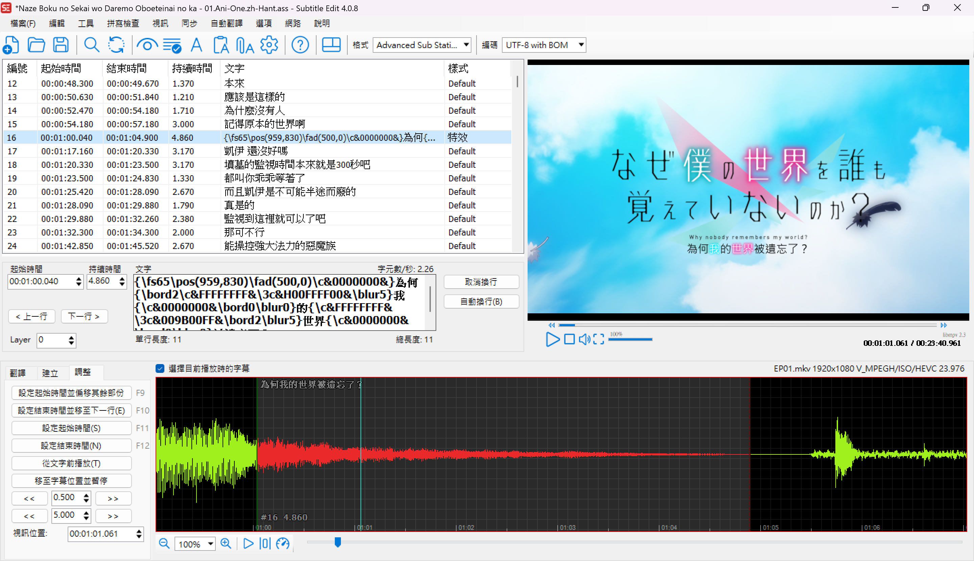This screenshot has height=561, width=974.
Task: Click the New subtitle file icon
Action: click(x=11, y=45)
